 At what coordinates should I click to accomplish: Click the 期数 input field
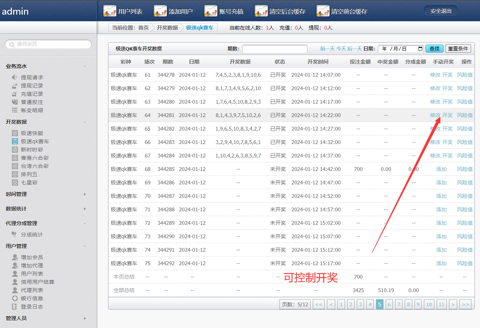click(x=274, y=49)
